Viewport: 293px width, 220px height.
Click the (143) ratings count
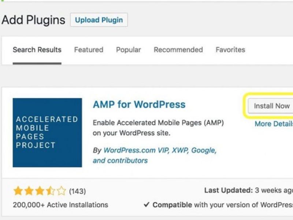coord(77,191)
